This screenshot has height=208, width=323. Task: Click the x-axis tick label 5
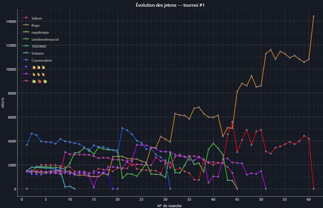46,199
